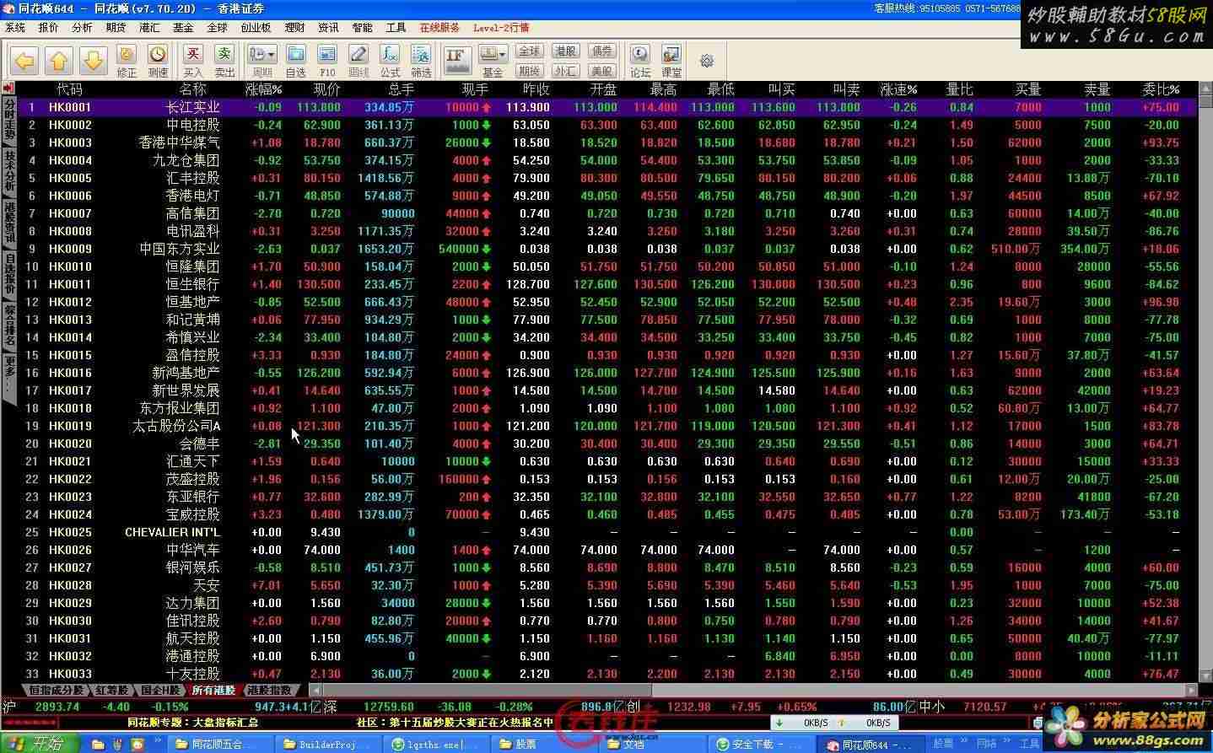Open the 创业板 menu
This screenshot has height=753, width=1213.
point(256,28)
